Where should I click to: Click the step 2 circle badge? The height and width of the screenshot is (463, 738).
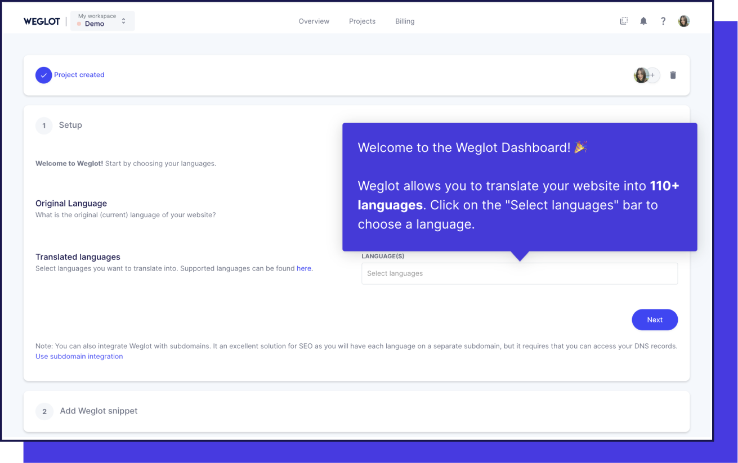pos(44,411)
